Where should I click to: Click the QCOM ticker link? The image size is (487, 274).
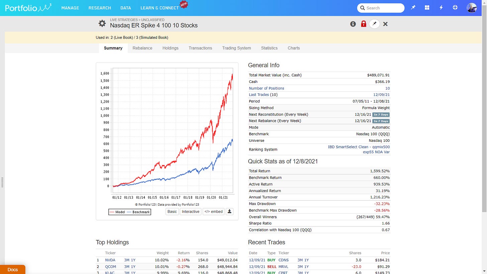pos(110,267)
